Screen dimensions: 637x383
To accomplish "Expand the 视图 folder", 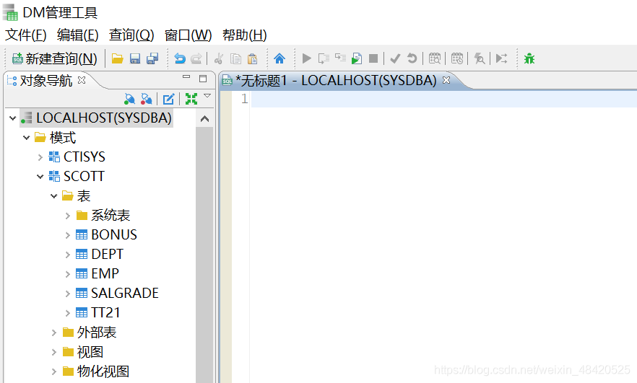I will pos(53,352).
